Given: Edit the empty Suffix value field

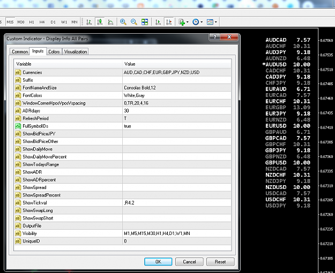Looking at the screenshot, I should coord(177,80).
